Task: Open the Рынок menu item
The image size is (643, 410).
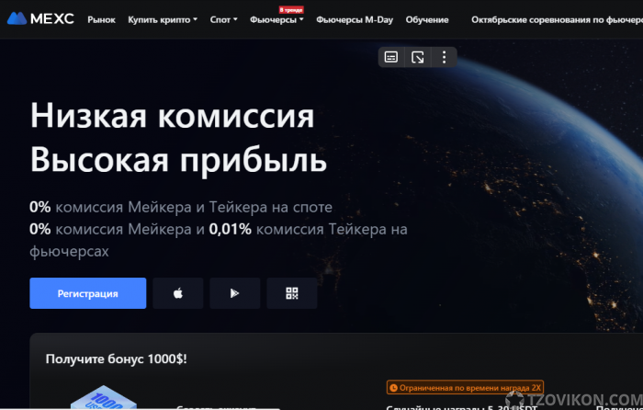Action: [101, 19]
